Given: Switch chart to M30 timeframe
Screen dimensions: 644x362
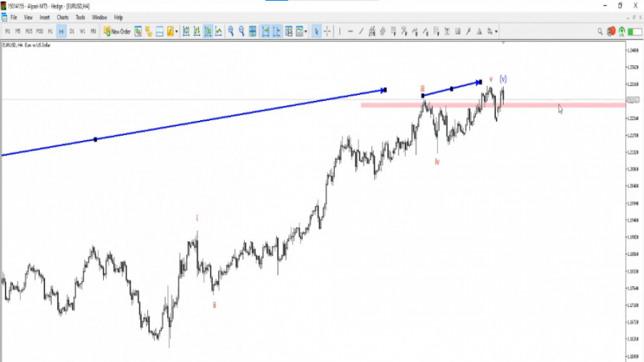Looking at the screenshot, I should (x=39, y=31).
